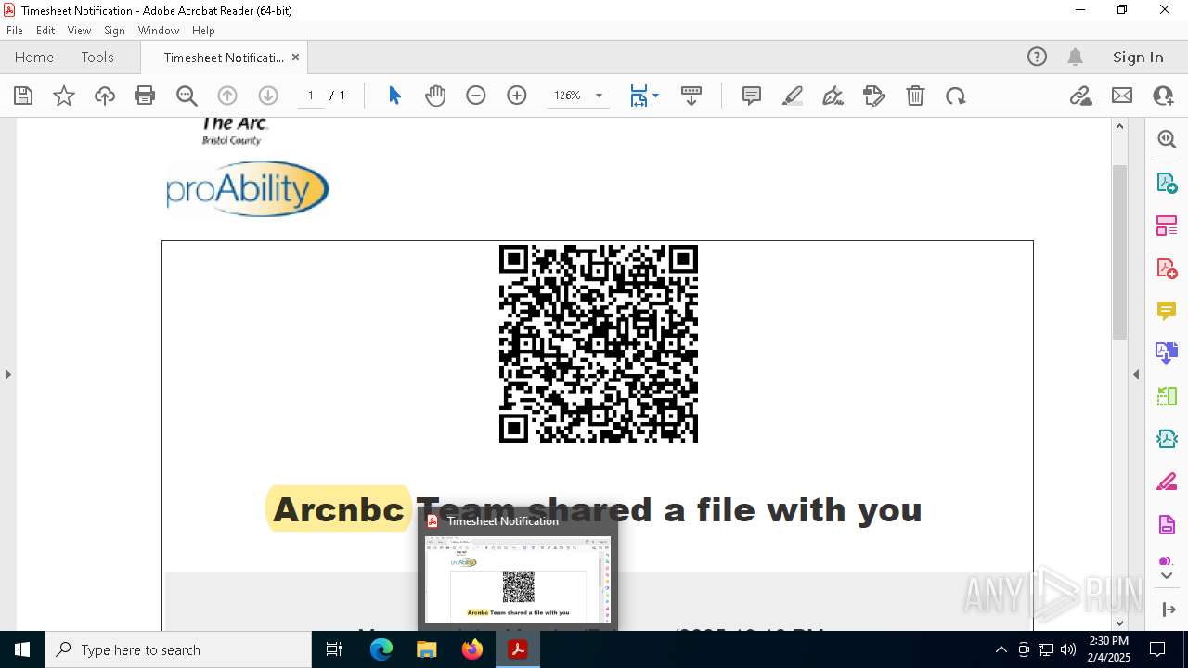1188x668 pixels.
Task: Expand the left navigation pane arrow
Action: (7, 374)
